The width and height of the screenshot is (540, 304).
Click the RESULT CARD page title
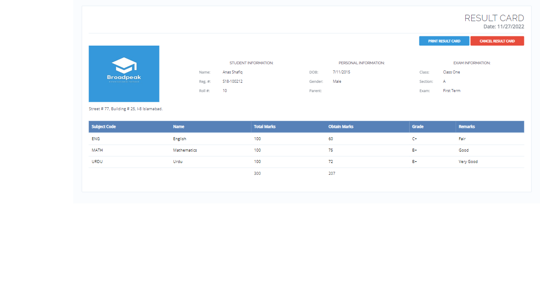(x=494, y=18)
